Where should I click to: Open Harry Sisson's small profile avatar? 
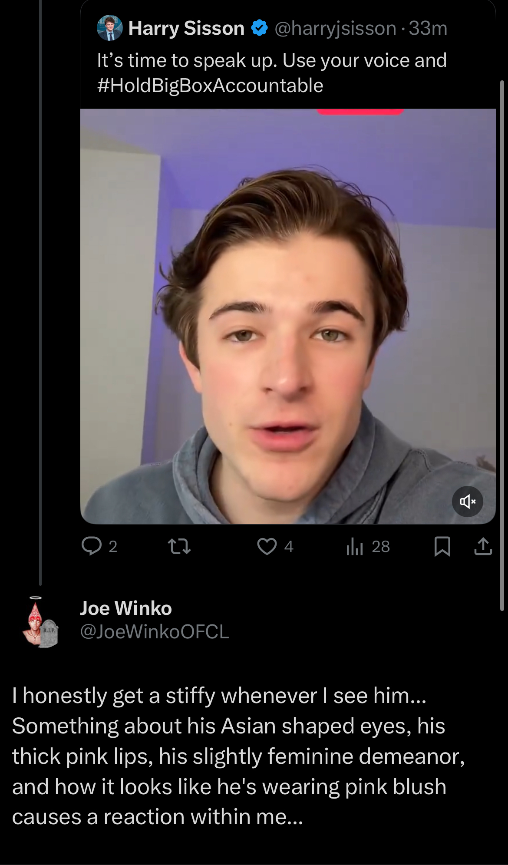point(109,28)
